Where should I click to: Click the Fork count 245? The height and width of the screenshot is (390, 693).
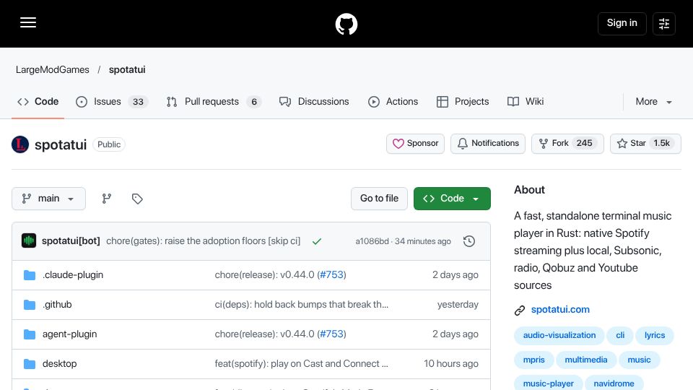tap(584, 143)
